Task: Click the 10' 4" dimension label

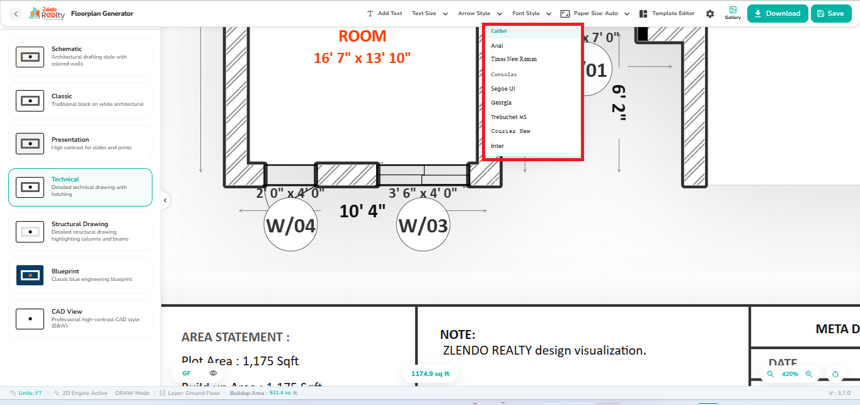Action: 362,210
